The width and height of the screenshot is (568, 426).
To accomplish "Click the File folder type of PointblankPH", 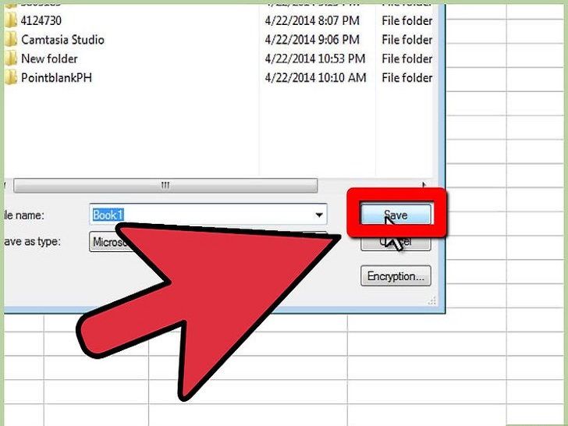I will pos(406,77).
